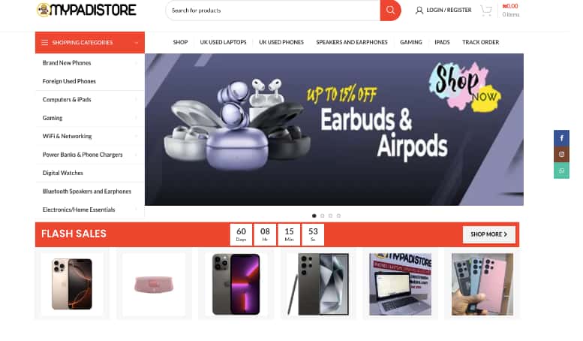
Task: Open the WhatsApp side icon
Action: click(x=561, y=170)
